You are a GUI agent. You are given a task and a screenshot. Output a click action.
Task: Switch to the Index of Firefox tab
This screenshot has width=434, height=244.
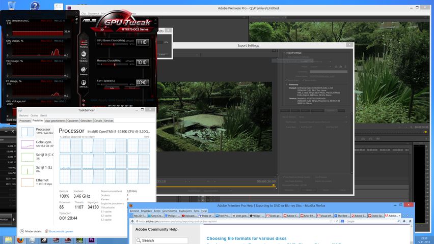click(206, 216)
